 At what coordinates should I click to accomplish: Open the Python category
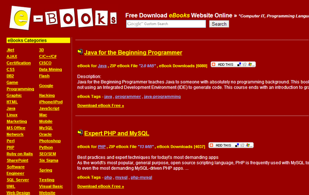[46, 148]
